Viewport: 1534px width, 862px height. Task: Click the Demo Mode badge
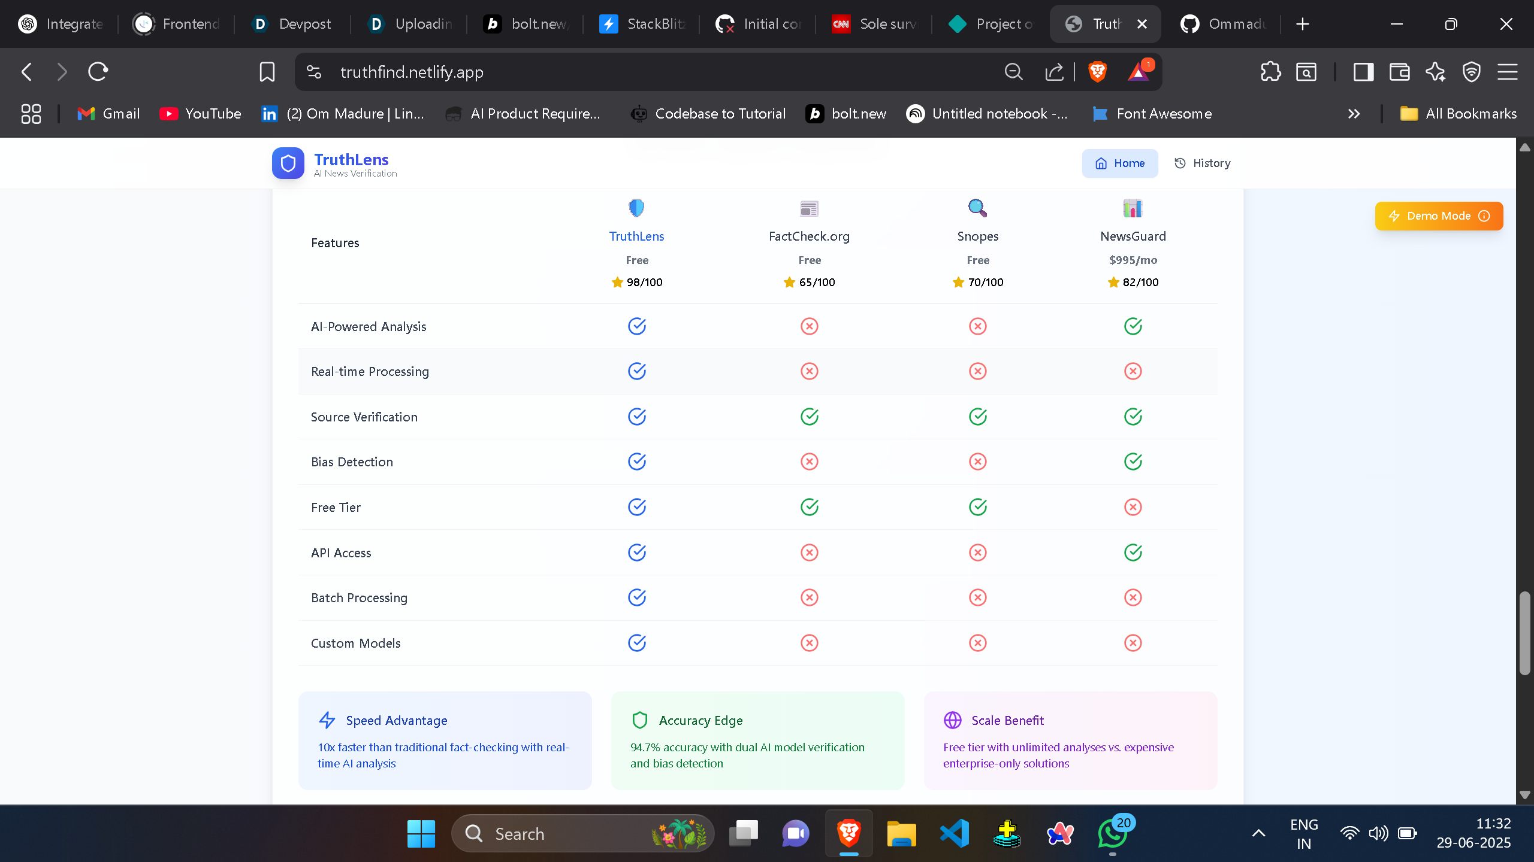(x=1438, y=215)
